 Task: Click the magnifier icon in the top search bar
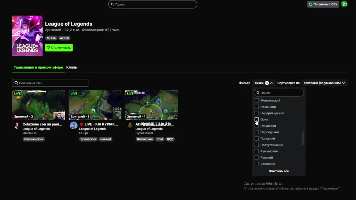[112, 4]
